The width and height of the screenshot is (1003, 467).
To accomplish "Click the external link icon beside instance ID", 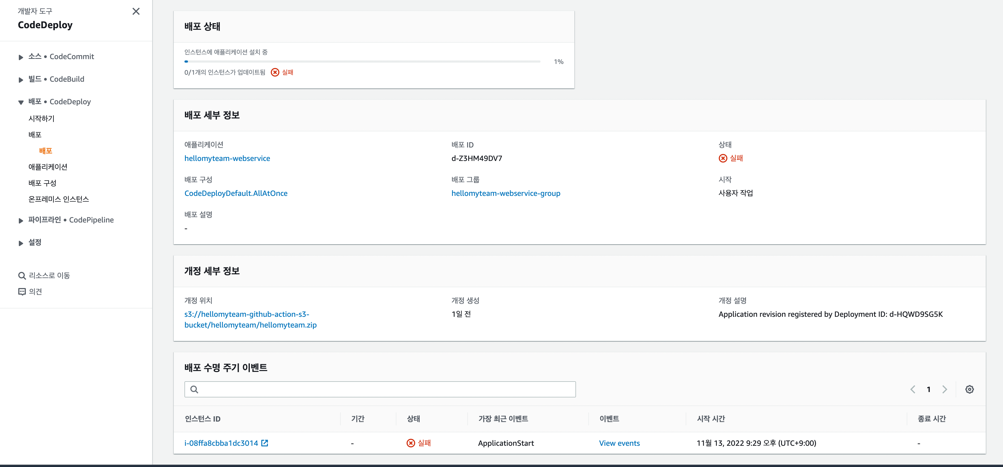I will 265,443.
